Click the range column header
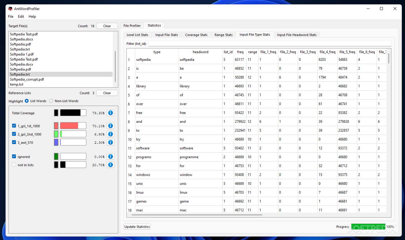Viewport: 405px width, 240px height. 253,52
